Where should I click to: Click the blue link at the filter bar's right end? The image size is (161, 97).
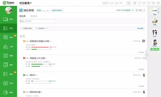(140, 28)
